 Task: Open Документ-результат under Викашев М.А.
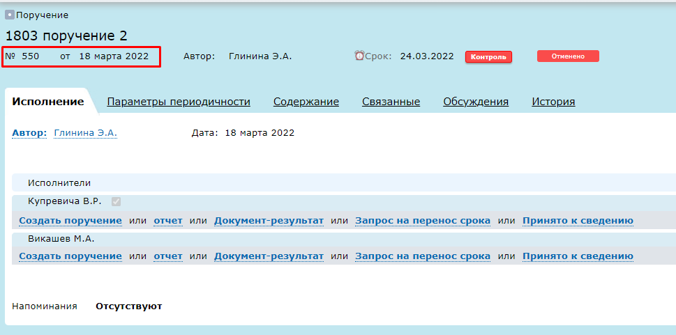[269, 256]
